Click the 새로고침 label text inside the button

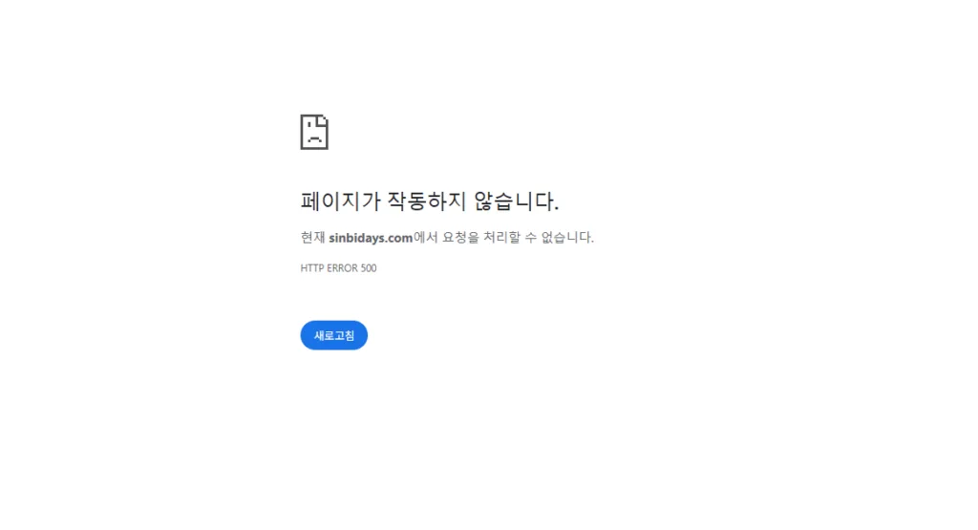333,335
